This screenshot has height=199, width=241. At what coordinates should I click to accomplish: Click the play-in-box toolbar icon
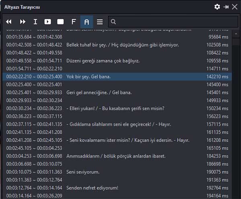click(48, 22)
